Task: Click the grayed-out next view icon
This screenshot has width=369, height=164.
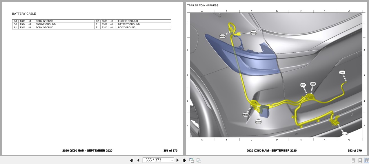Action: [x=199, y=160]
